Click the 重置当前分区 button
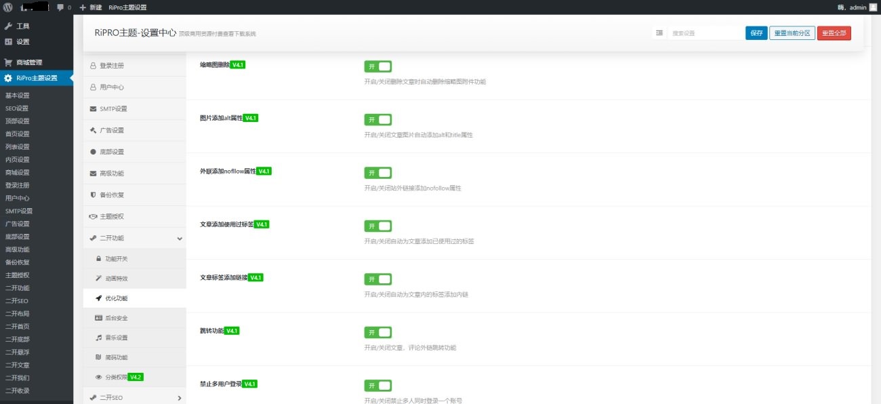The image size is (881, 404). [x=792, y=33]
